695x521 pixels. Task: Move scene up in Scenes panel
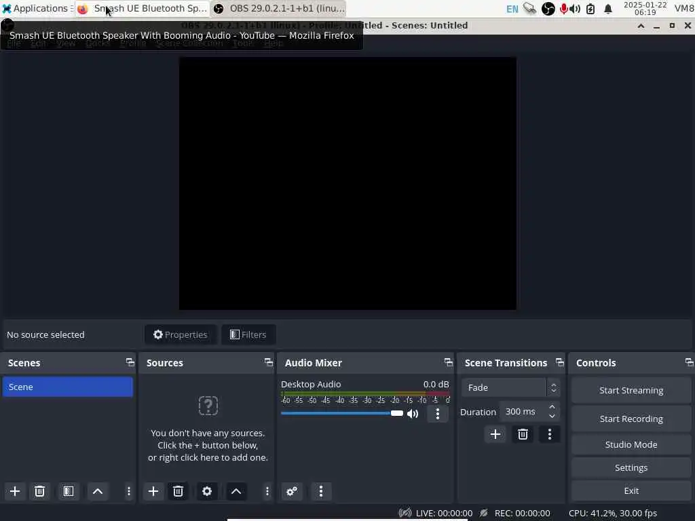click(x=98, y=491)
